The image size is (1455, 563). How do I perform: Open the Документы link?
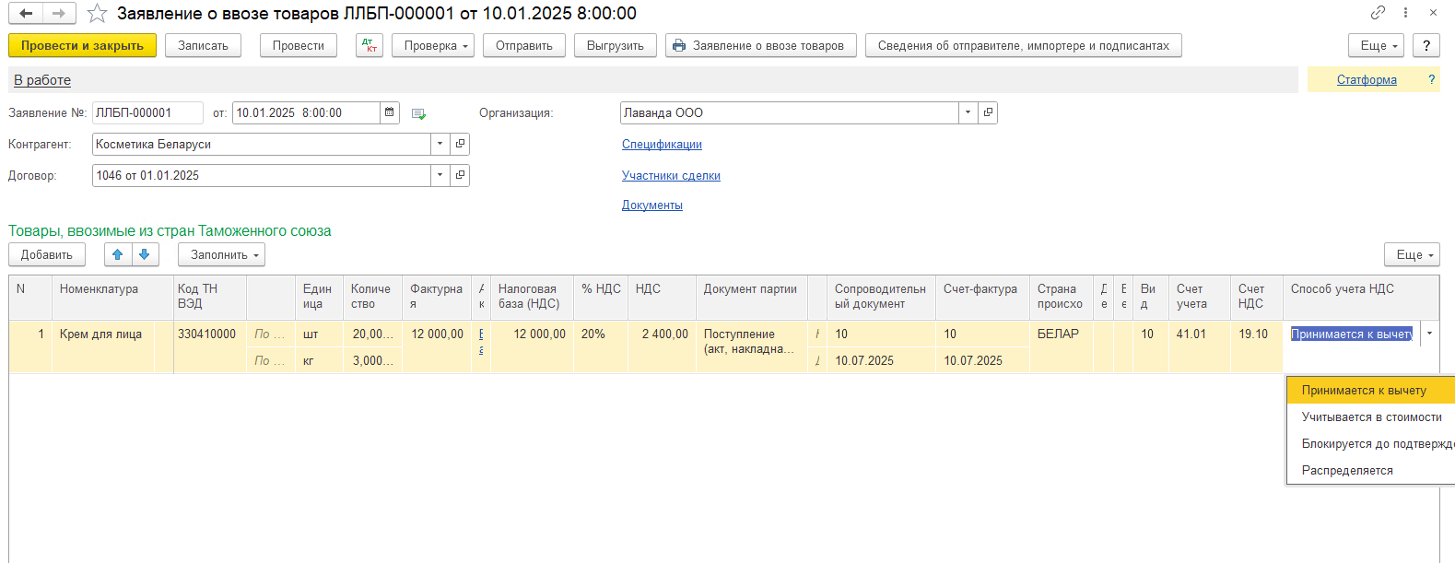(x=652, y=205)
